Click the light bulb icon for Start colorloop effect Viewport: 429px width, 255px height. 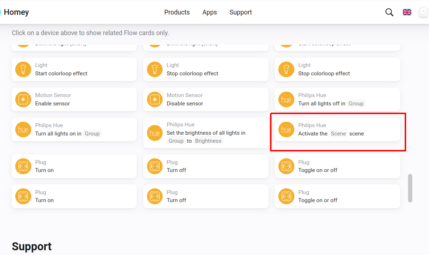[23, 69]
